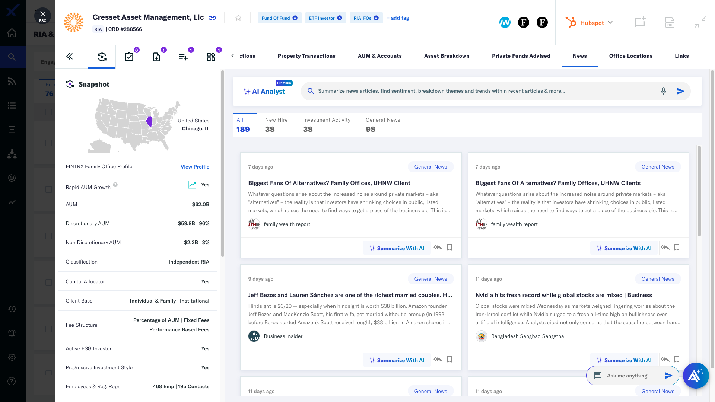
Task: Open the first black F profile icon
Action: click(x=524, y=22)
